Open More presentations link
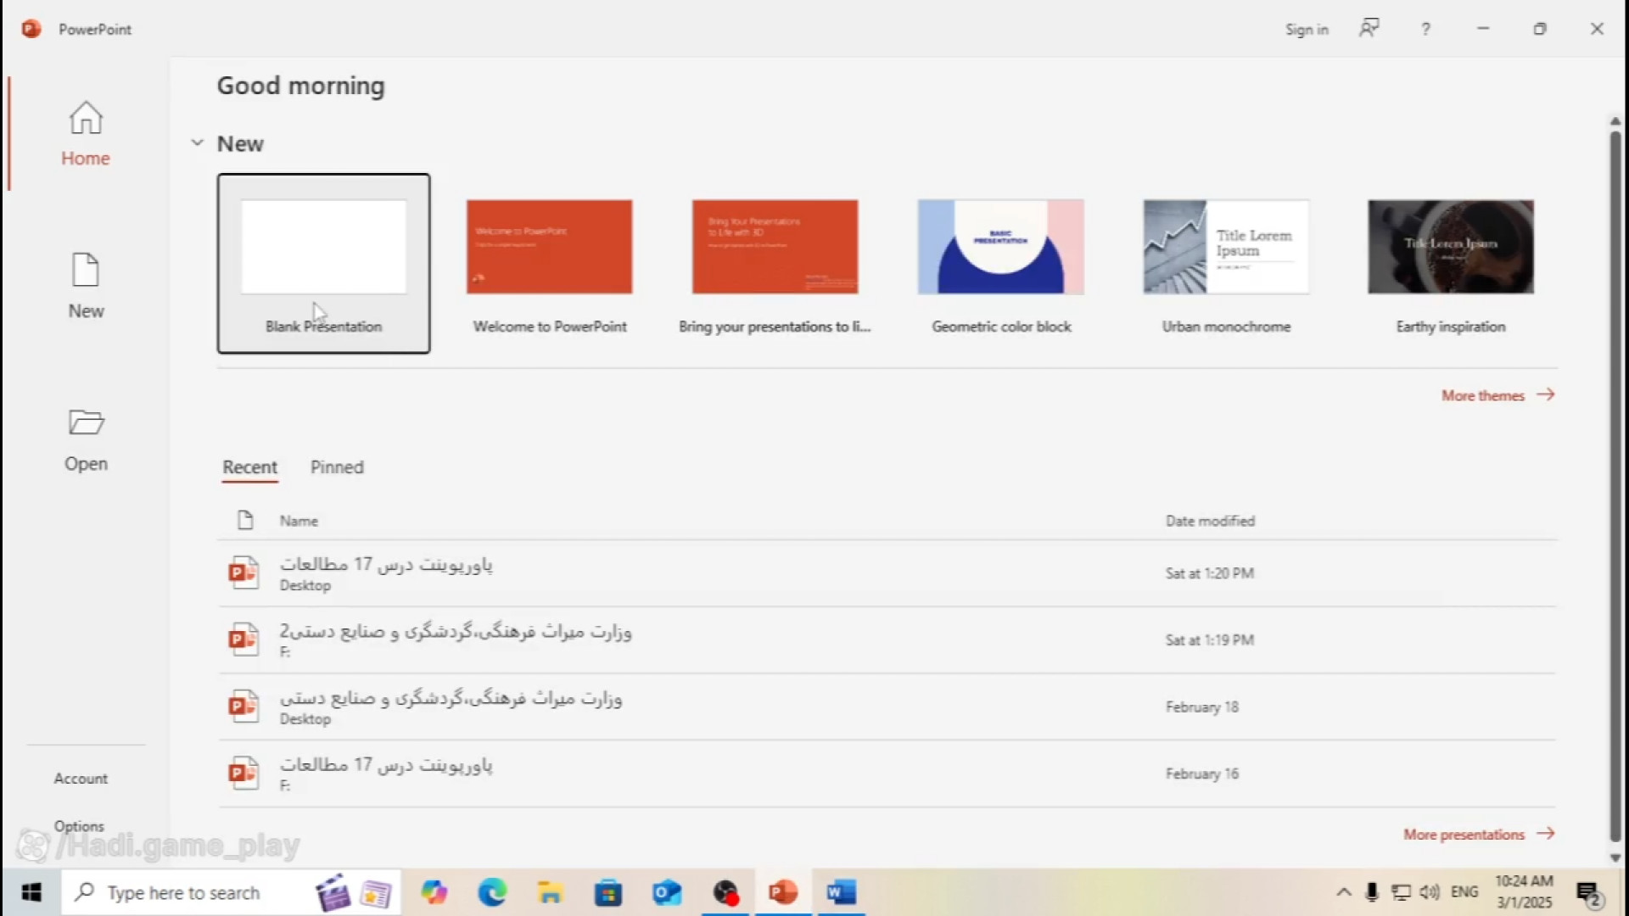Image resolution: width=1629 pixels, height=916 pixels. [x=1479, y=834]
